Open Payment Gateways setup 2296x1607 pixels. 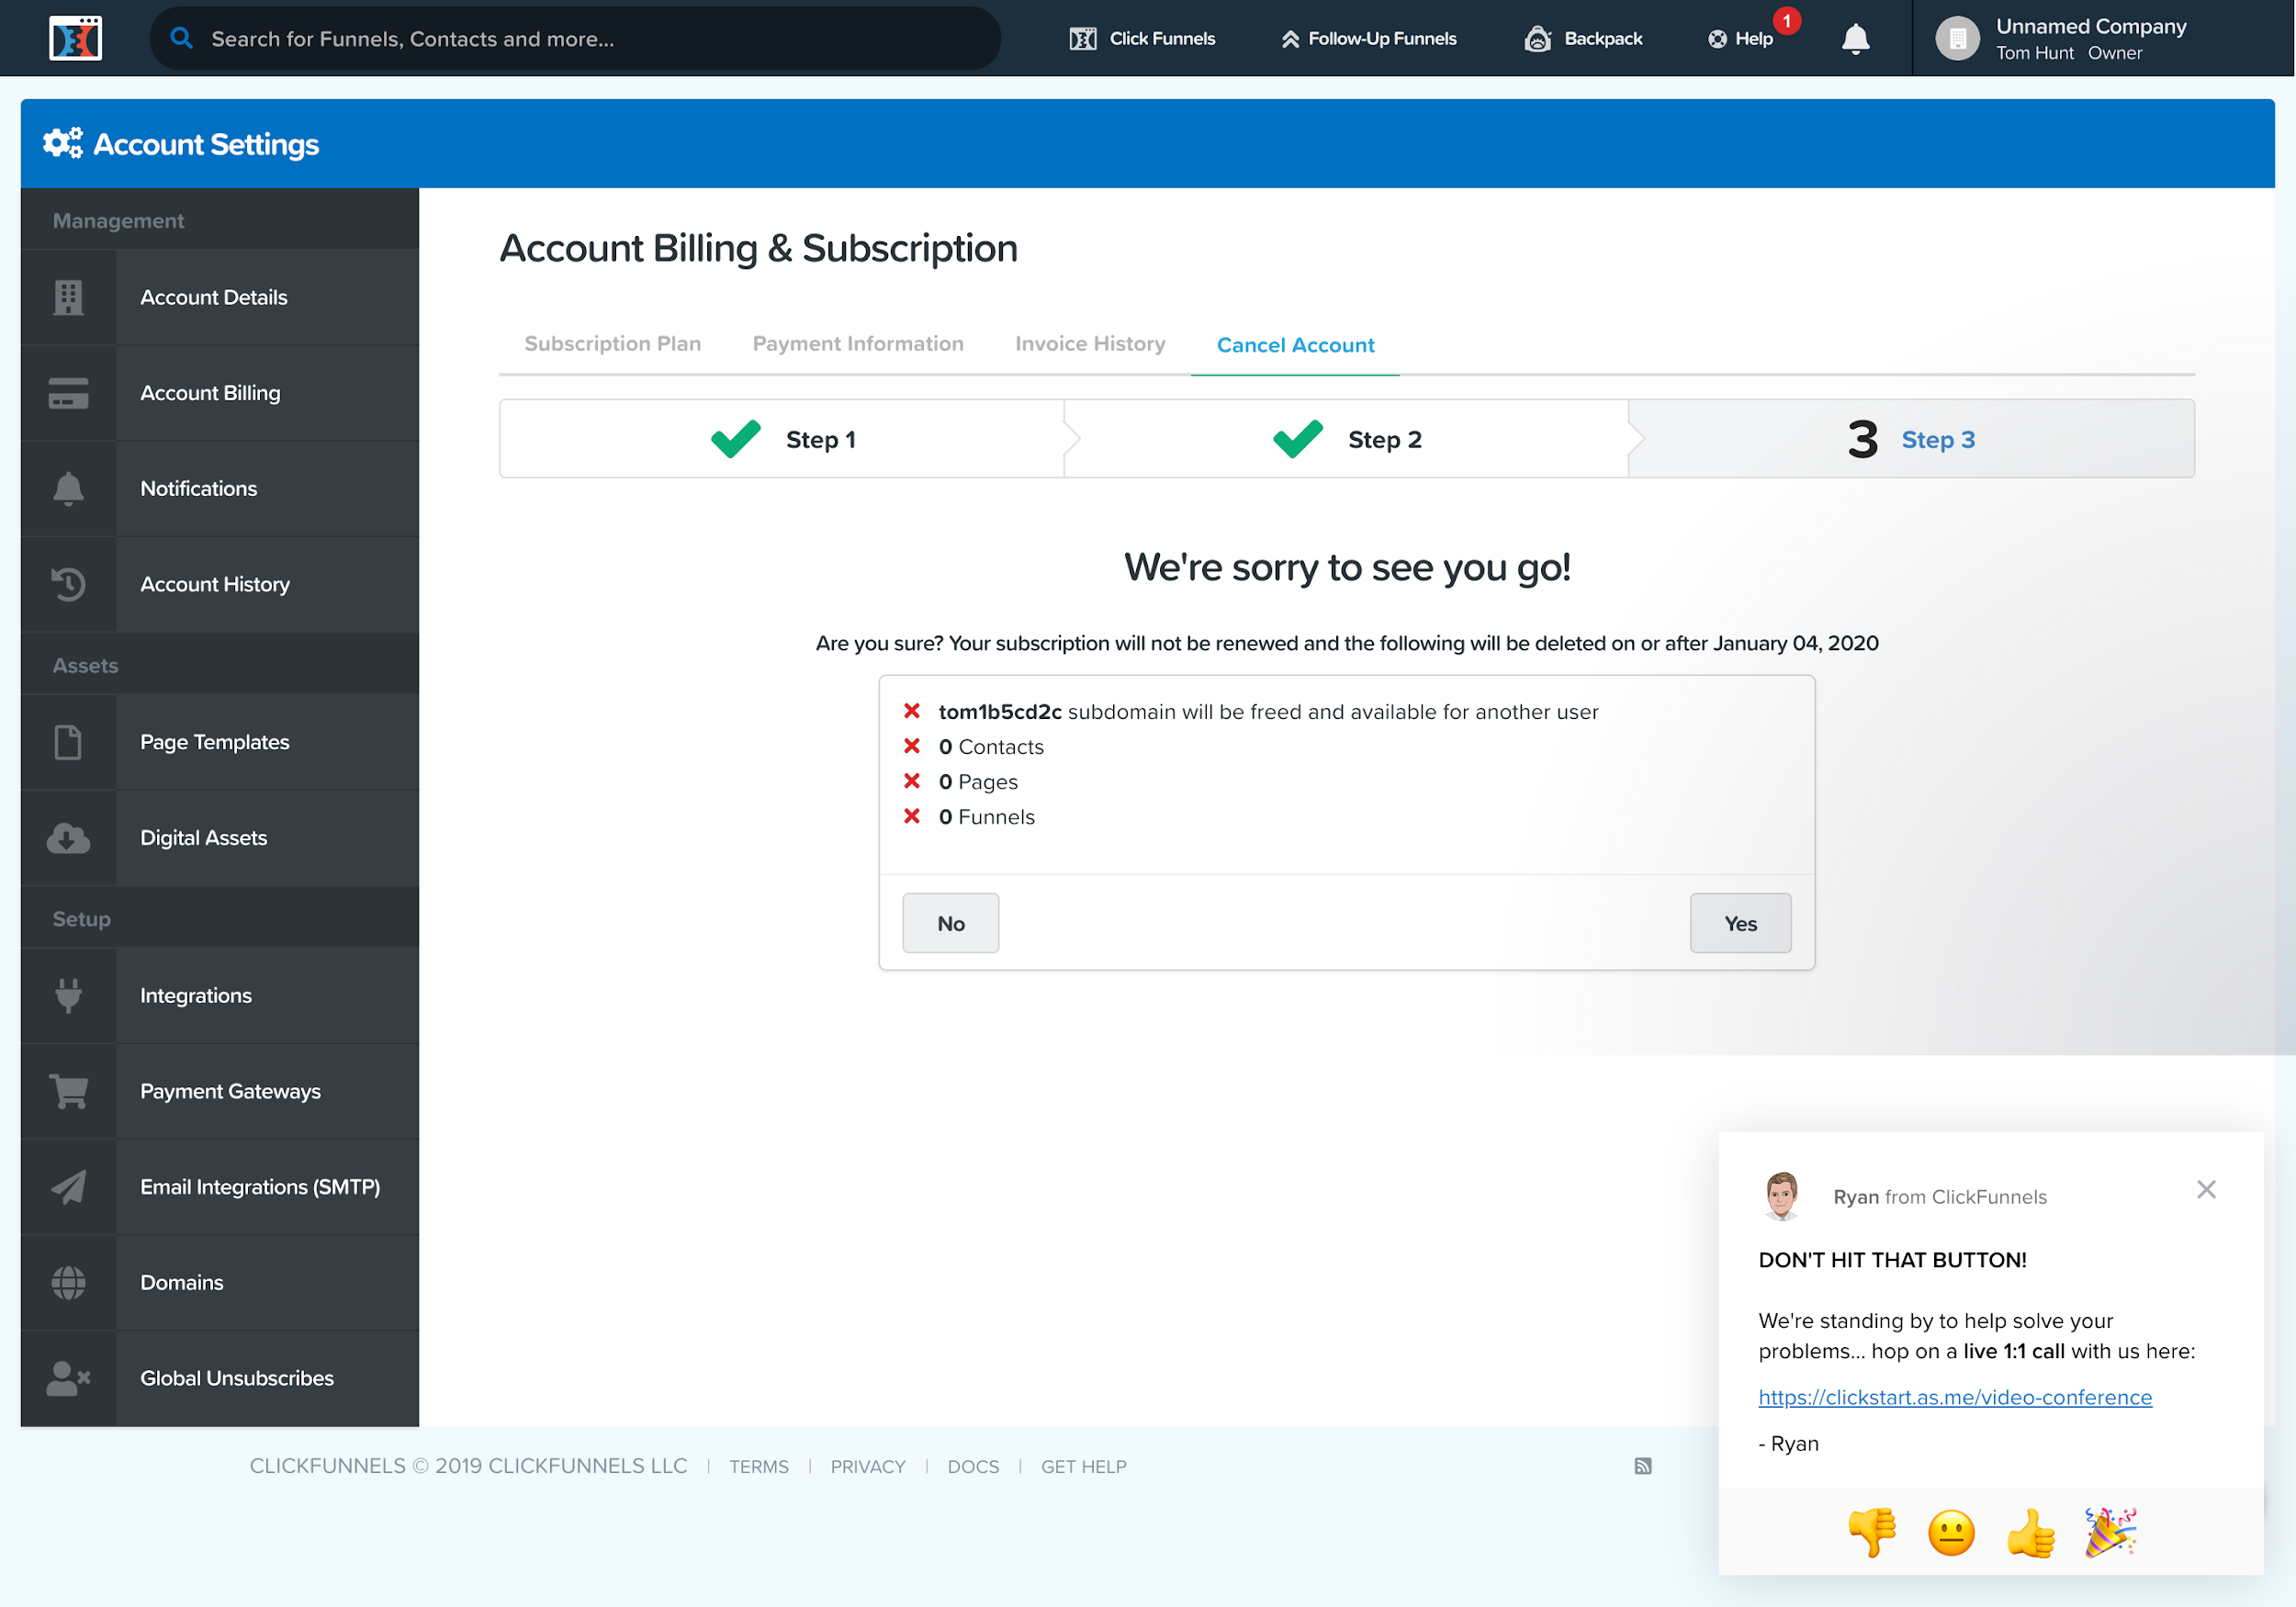220,1091
